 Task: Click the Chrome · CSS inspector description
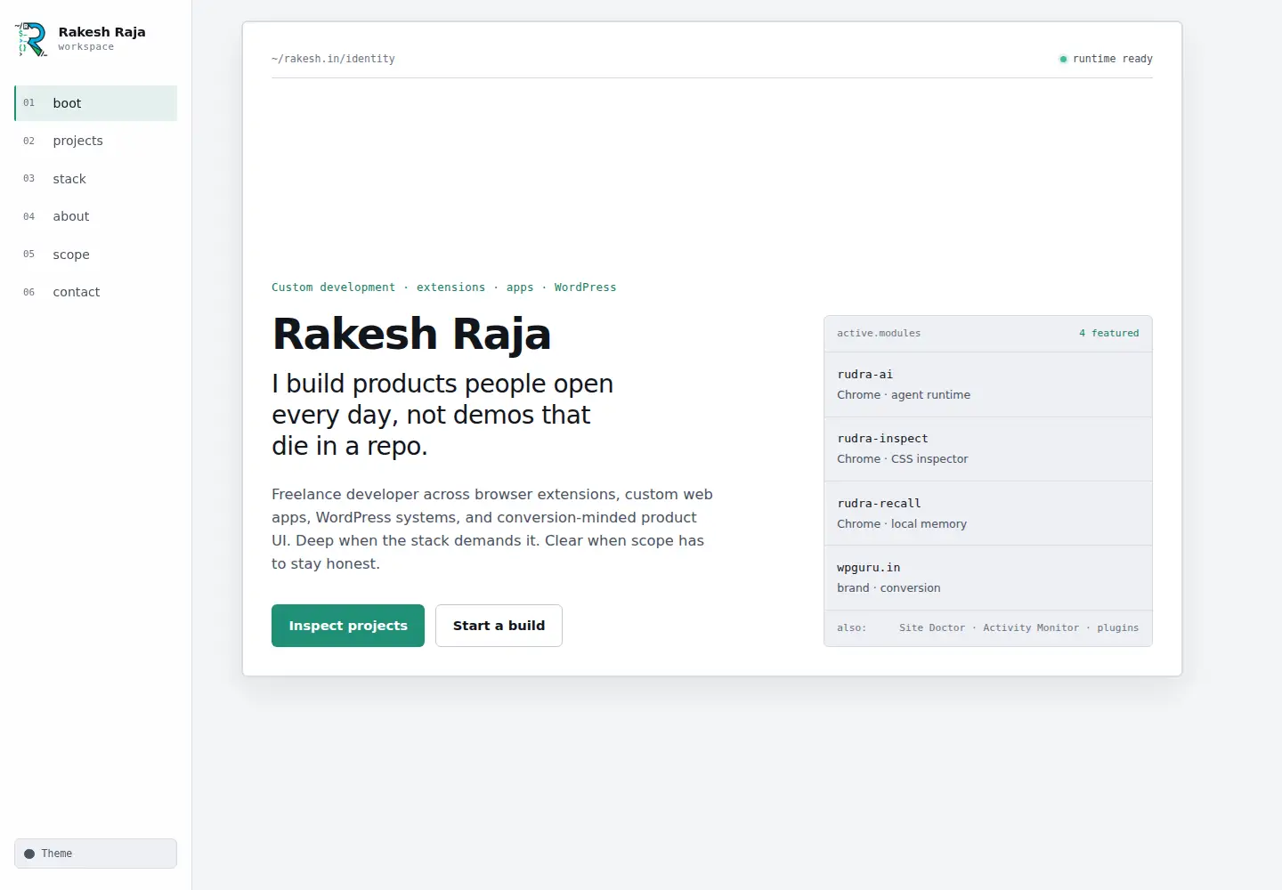(902, 459)
